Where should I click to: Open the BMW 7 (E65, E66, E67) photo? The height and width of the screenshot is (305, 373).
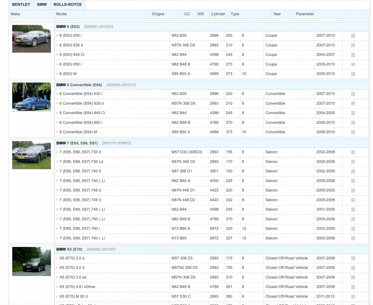(31, 155)
